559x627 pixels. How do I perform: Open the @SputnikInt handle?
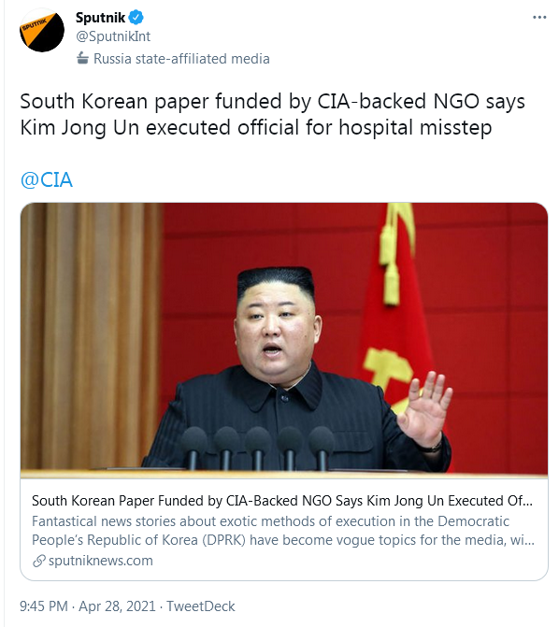(x=113, y=36)
